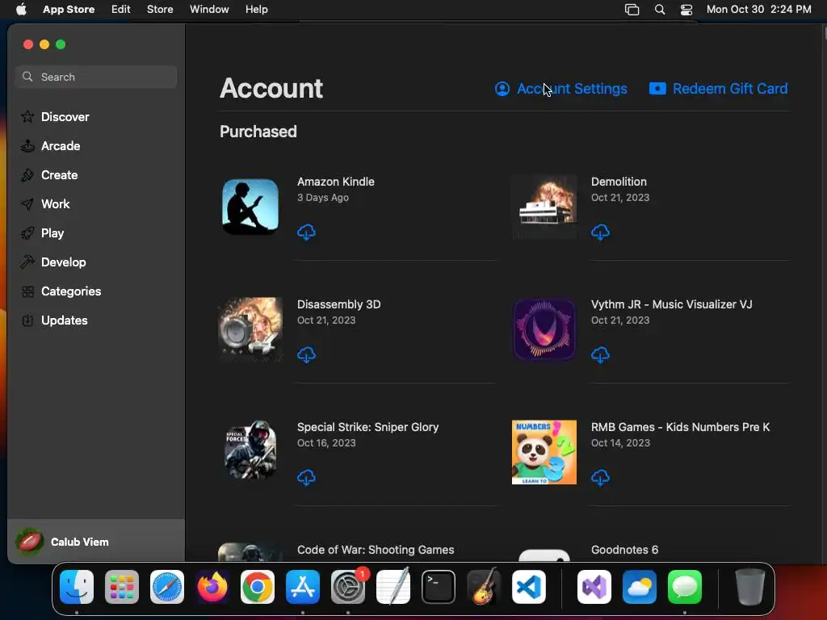Open the Demolition app thumbnail
This screenshot has height=620, width=827.
544,207
